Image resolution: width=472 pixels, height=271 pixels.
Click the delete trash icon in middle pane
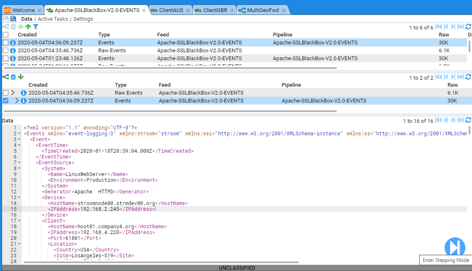pos(13,77)
